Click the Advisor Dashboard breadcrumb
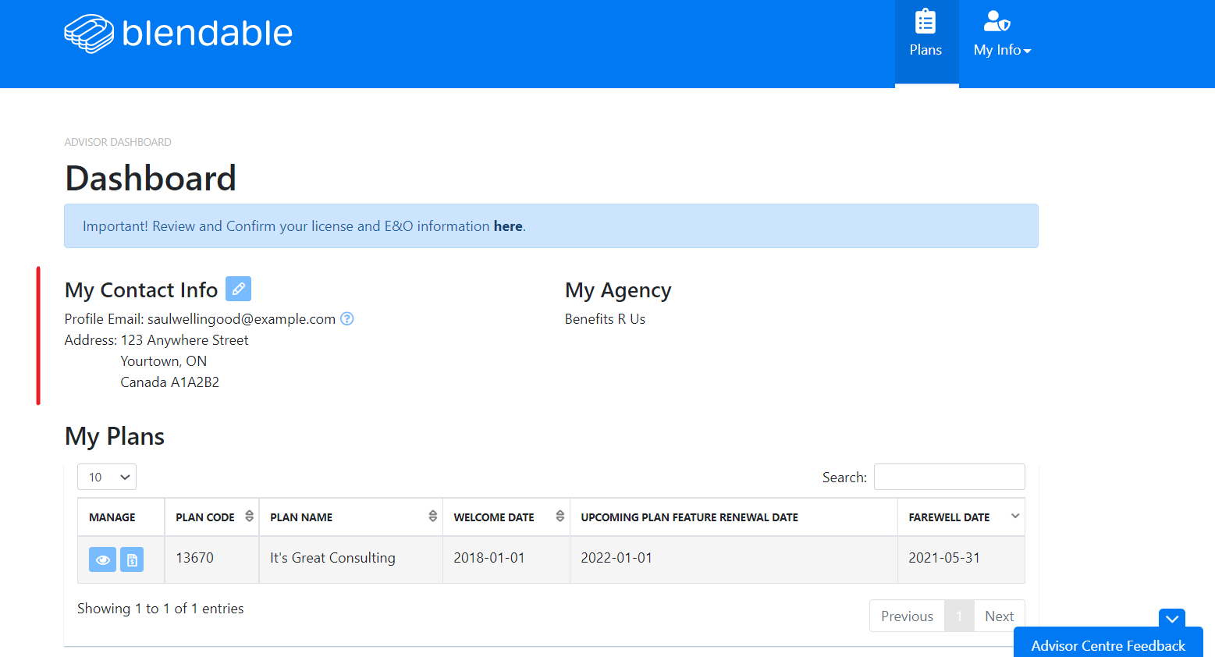The image size is (1215, 657). pyautogui.click(x=118, y=142)
